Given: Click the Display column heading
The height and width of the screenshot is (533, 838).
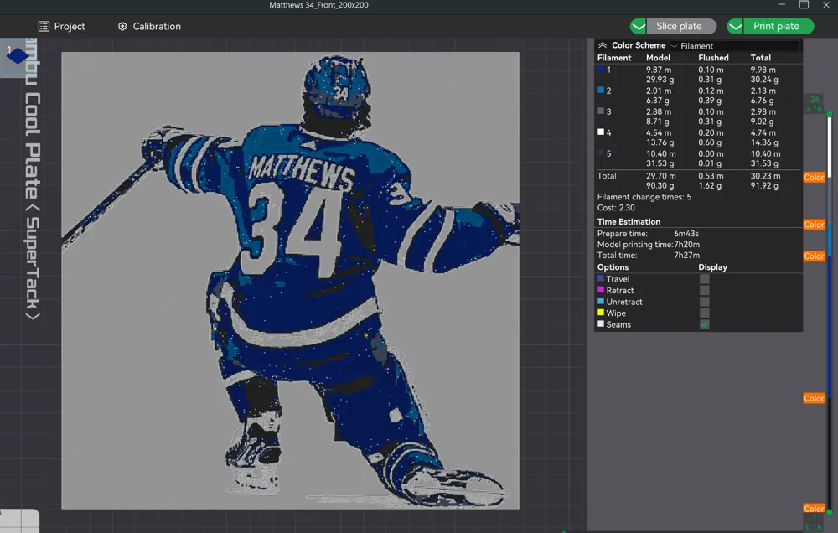Looking at the screenshot, I should click(712, 267).
